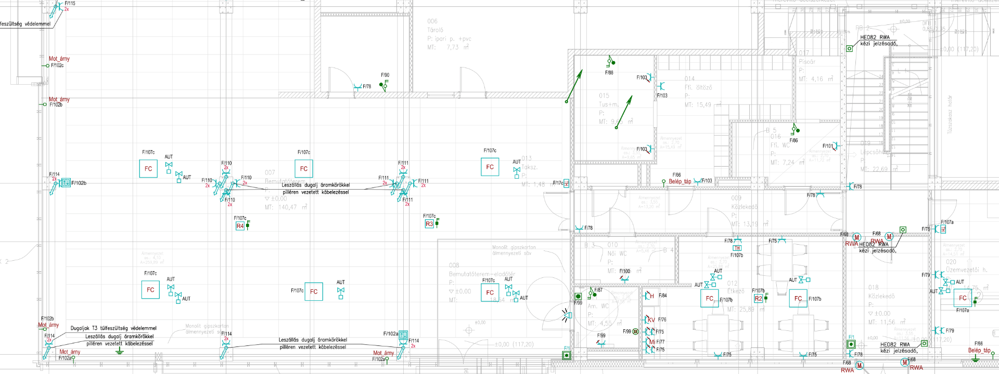Select the 006 Tároló room label

(435, 26)
